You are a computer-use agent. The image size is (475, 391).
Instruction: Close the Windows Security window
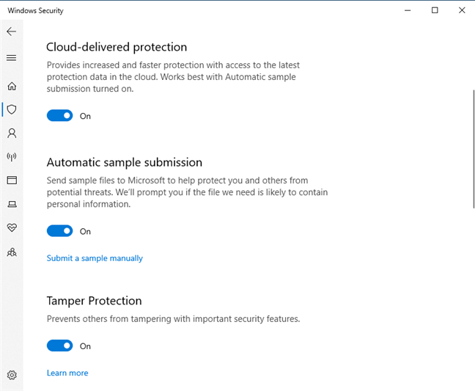pyautogui.click(x=460, y=10)
